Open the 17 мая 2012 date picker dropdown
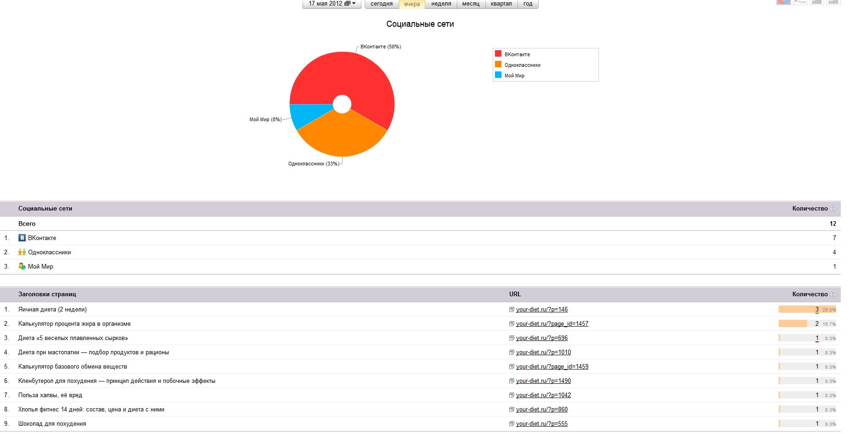850x434 pixels. (332, 4)
